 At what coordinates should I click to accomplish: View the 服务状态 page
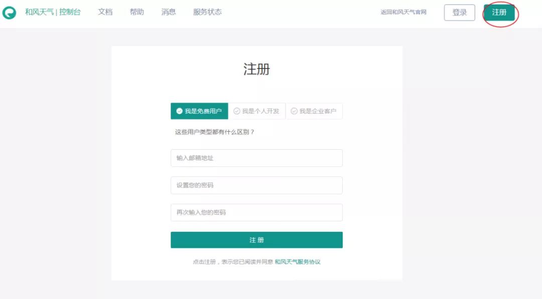coord(207,12)
